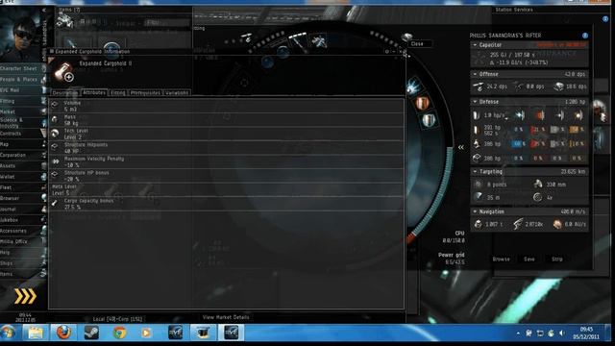615x346 pixels.
Task: Select the Volume 5 m3 attribute row
Action: click(227, 106)
